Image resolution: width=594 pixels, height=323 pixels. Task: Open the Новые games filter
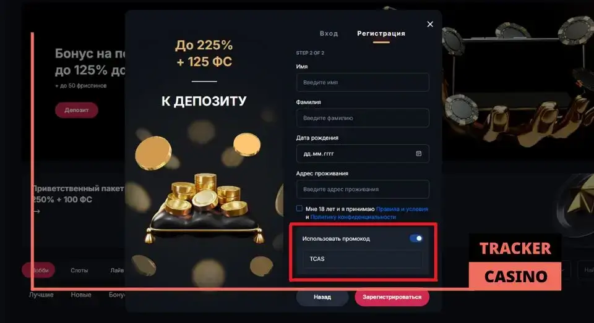81,295
